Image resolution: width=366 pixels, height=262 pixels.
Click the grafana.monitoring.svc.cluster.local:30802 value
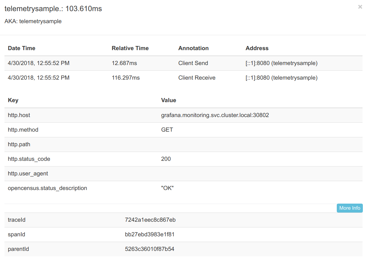point(215,115)
